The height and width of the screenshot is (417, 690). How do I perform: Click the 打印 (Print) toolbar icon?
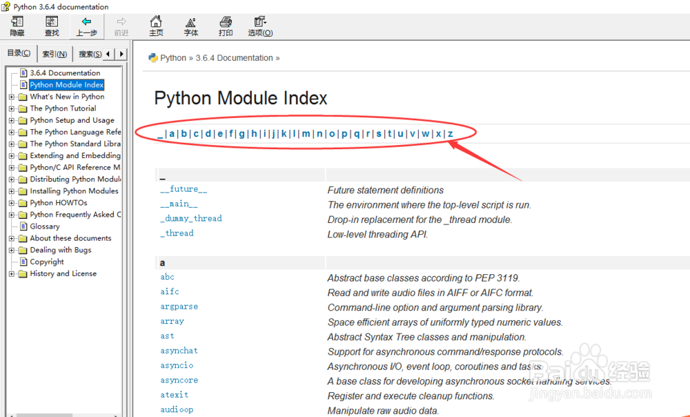tap(226, 22)
